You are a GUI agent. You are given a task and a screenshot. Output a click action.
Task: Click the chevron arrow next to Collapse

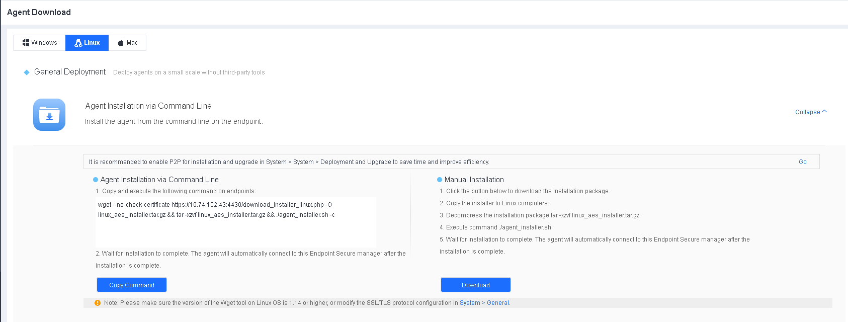(x=824, y=112)
